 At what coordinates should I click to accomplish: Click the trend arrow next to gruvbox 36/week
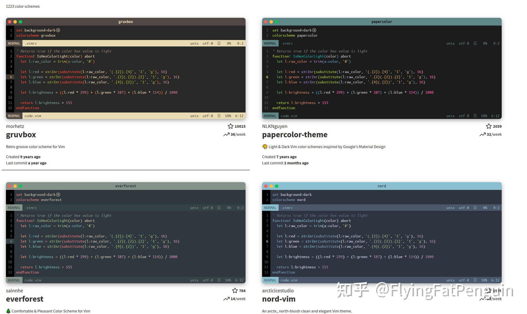(x=227, y=134)
